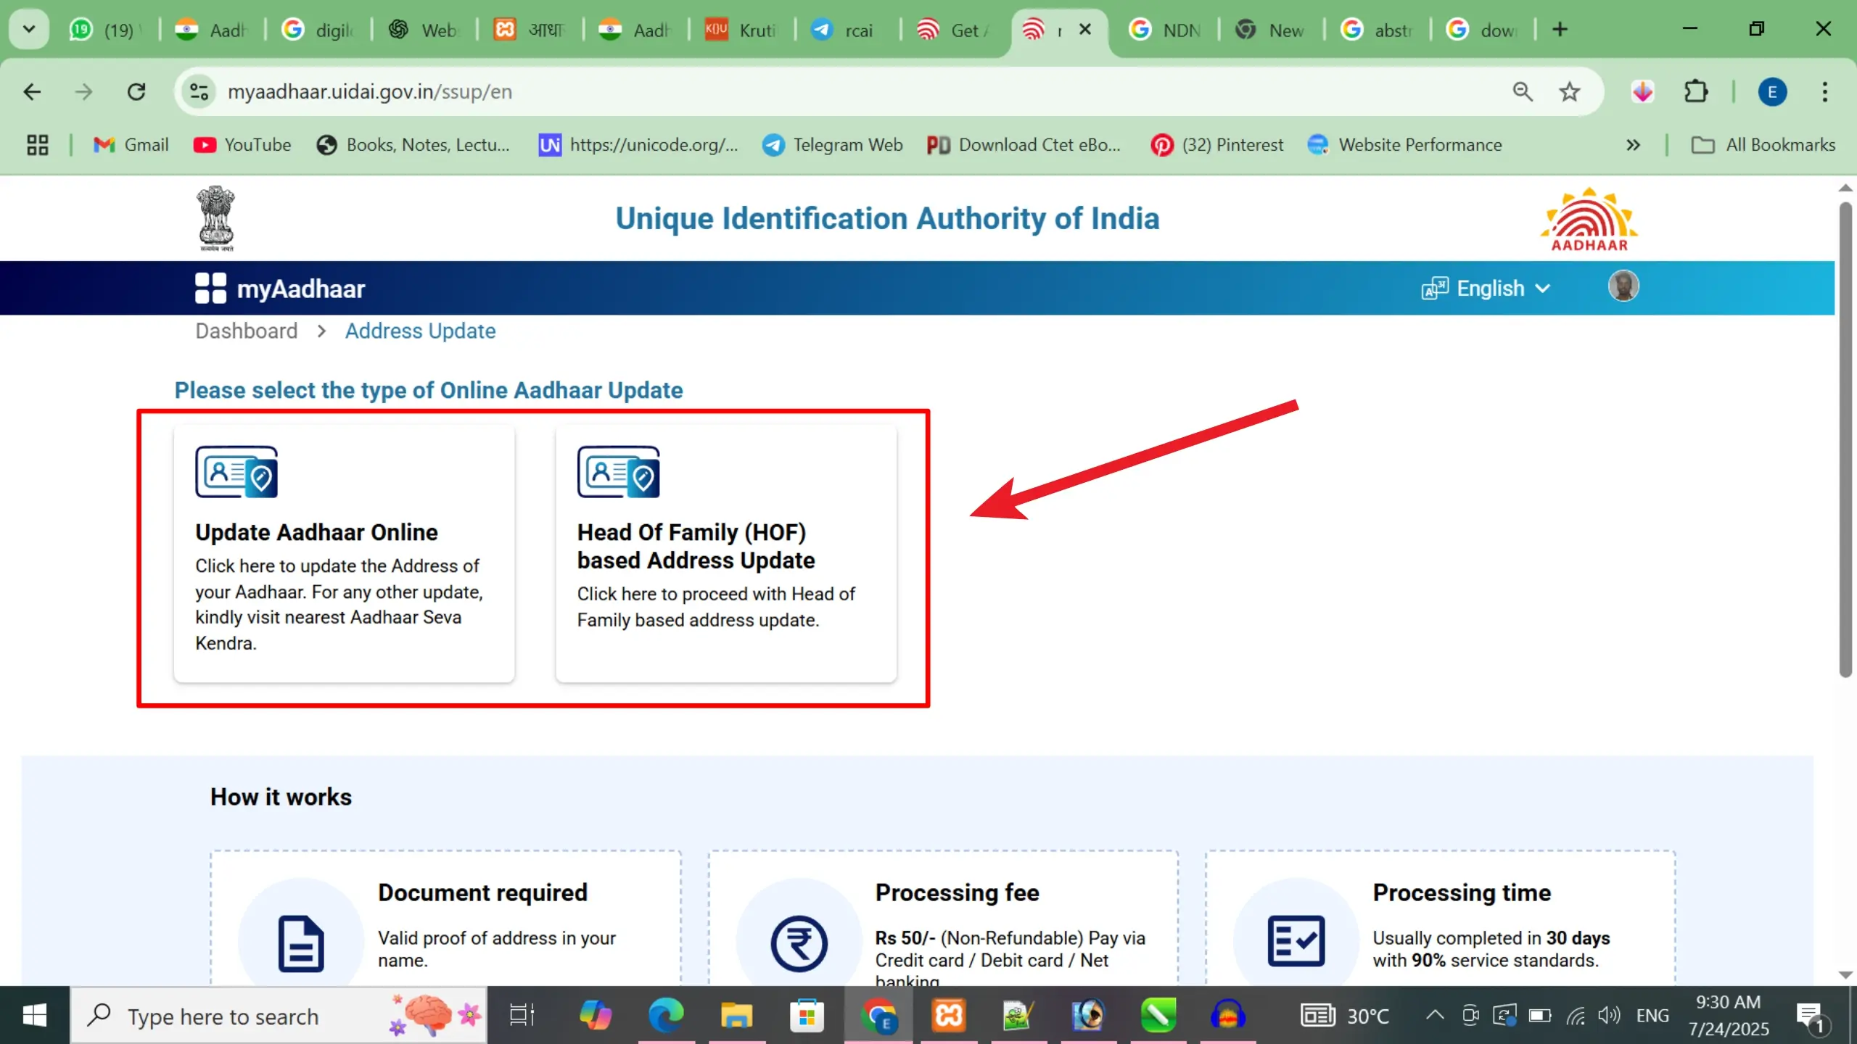Bookmark this page with the star icon
Viewport: 1857px width, 1044px height.
pos(1570,92)
